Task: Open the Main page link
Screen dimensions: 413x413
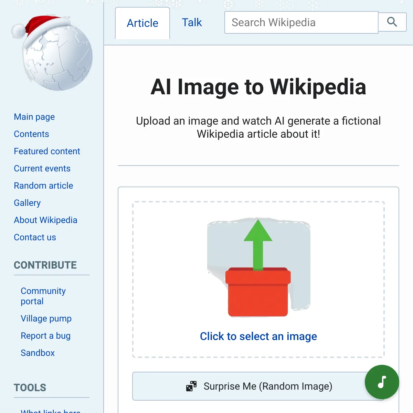Action: click(34, 117)
